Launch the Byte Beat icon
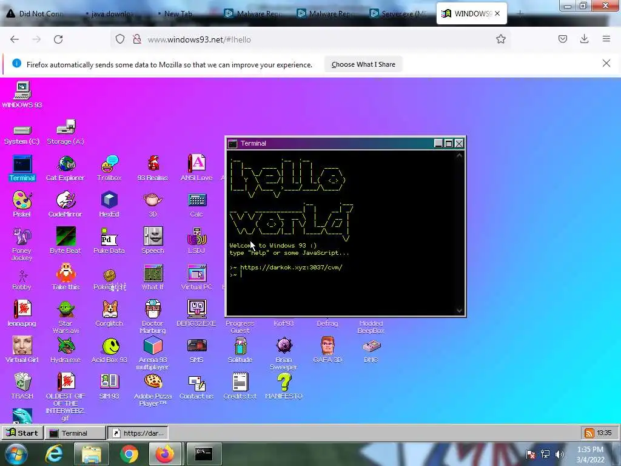Image resolution: width=621 pixels, height=466 pixels. tap(65, 240)
